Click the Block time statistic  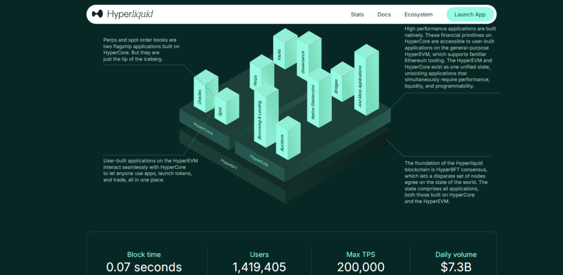click(143, 261)
